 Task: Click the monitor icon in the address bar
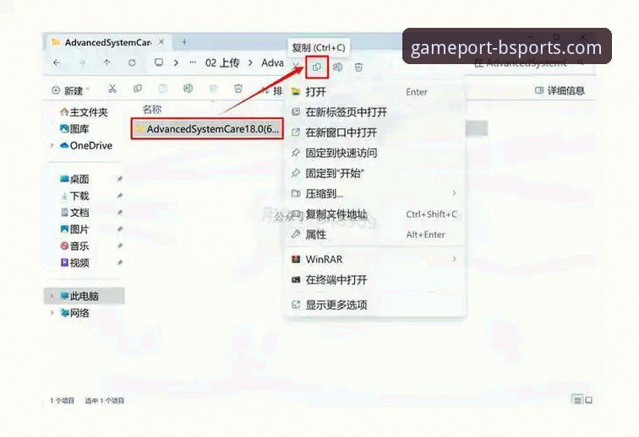click(x=159, y=62)
